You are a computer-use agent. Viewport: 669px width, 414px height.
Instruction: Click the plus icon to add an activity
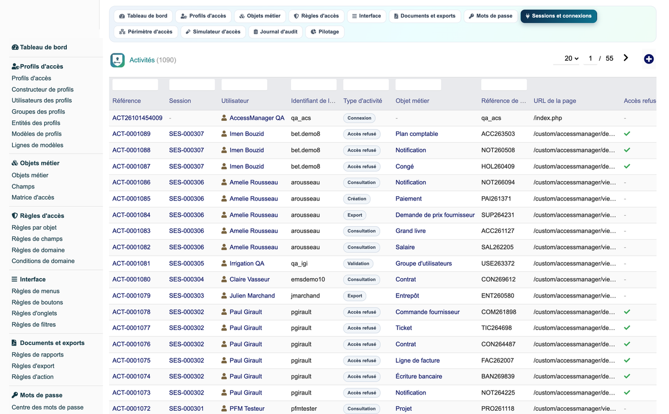(x=648, y=59)
